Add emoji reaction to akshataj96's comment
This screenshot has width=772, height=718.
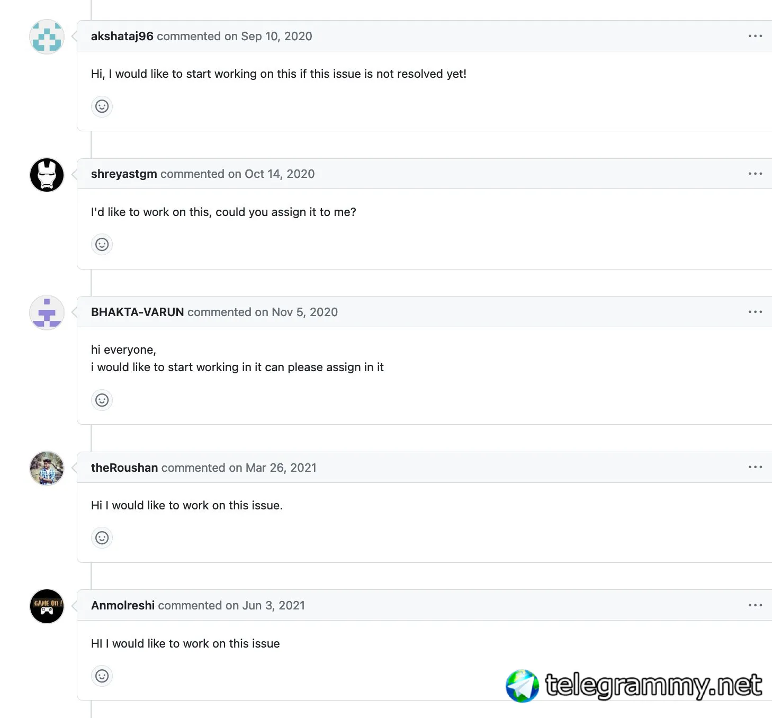pos(102,106)
